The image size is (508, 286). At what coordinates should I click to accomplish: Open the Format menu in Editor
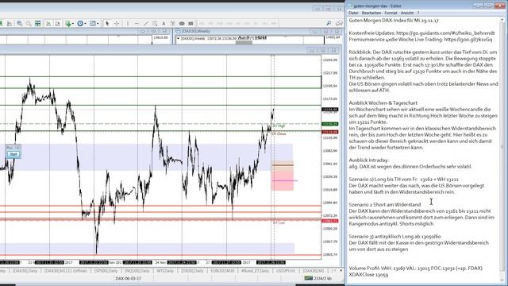391,13
